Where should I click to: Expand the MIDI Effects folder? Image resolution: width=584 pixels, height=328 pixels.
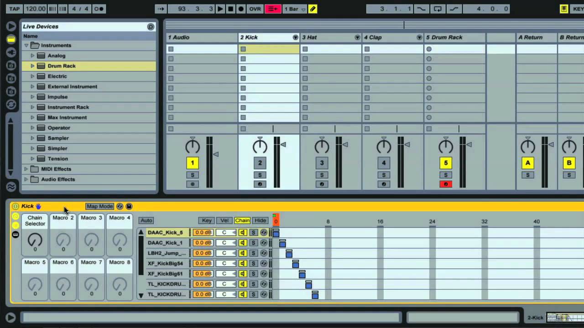tap(26, 169)
